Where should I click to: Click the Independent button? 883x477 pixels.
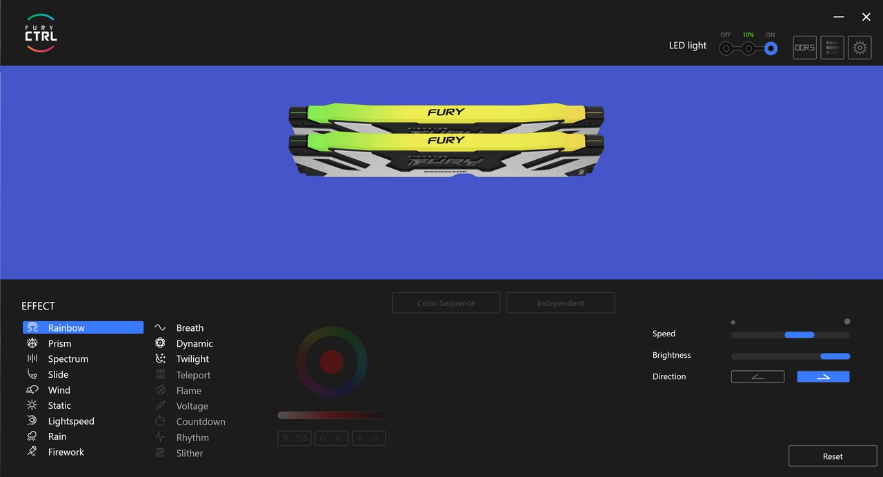pyautogui.click(x=561, y=303)
